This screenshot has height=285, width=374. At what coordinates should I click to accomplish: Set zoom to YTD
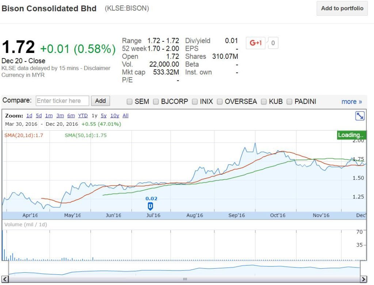[83, 115]
